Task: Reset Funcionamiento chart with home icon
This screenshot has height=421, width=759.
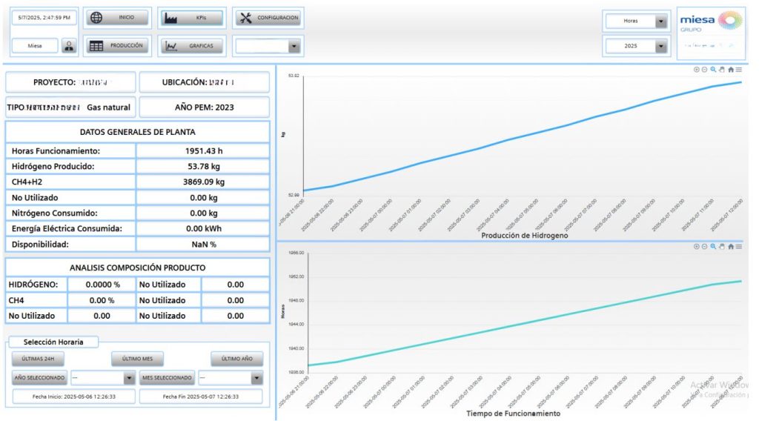Action: click(x=730, y=246)
